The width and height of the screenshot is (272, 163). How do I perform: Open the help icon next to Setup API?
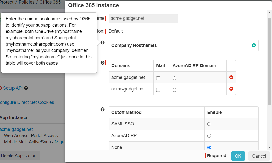tap(26, 88)
